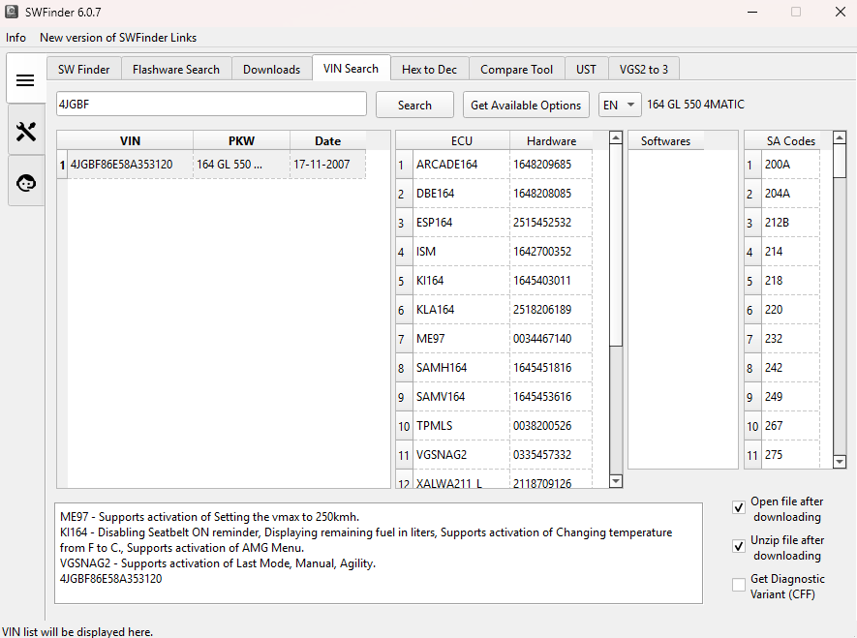The height and width of the screenshot is (638, 857).
Task: Click down arrow of ECU list scrollbar
Action: [x=616, y=481]
